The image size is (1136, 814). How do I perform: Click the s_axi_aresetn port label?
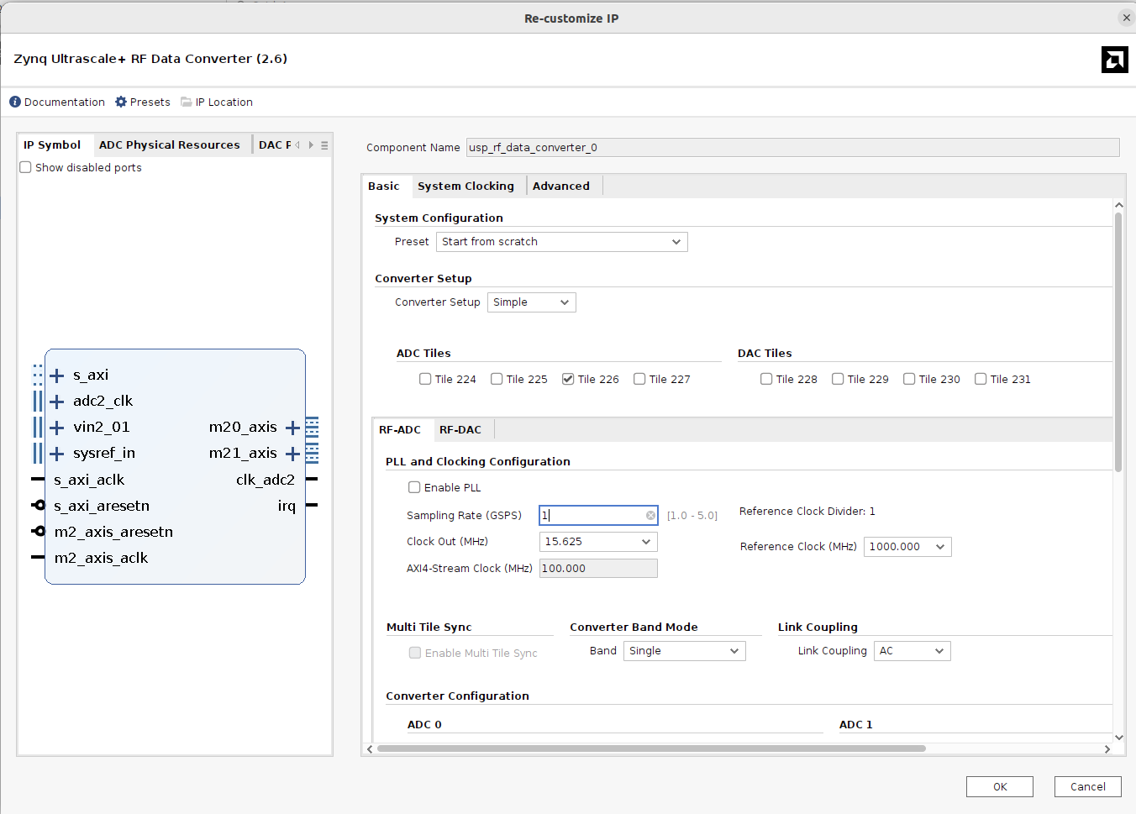coord(102,507)
